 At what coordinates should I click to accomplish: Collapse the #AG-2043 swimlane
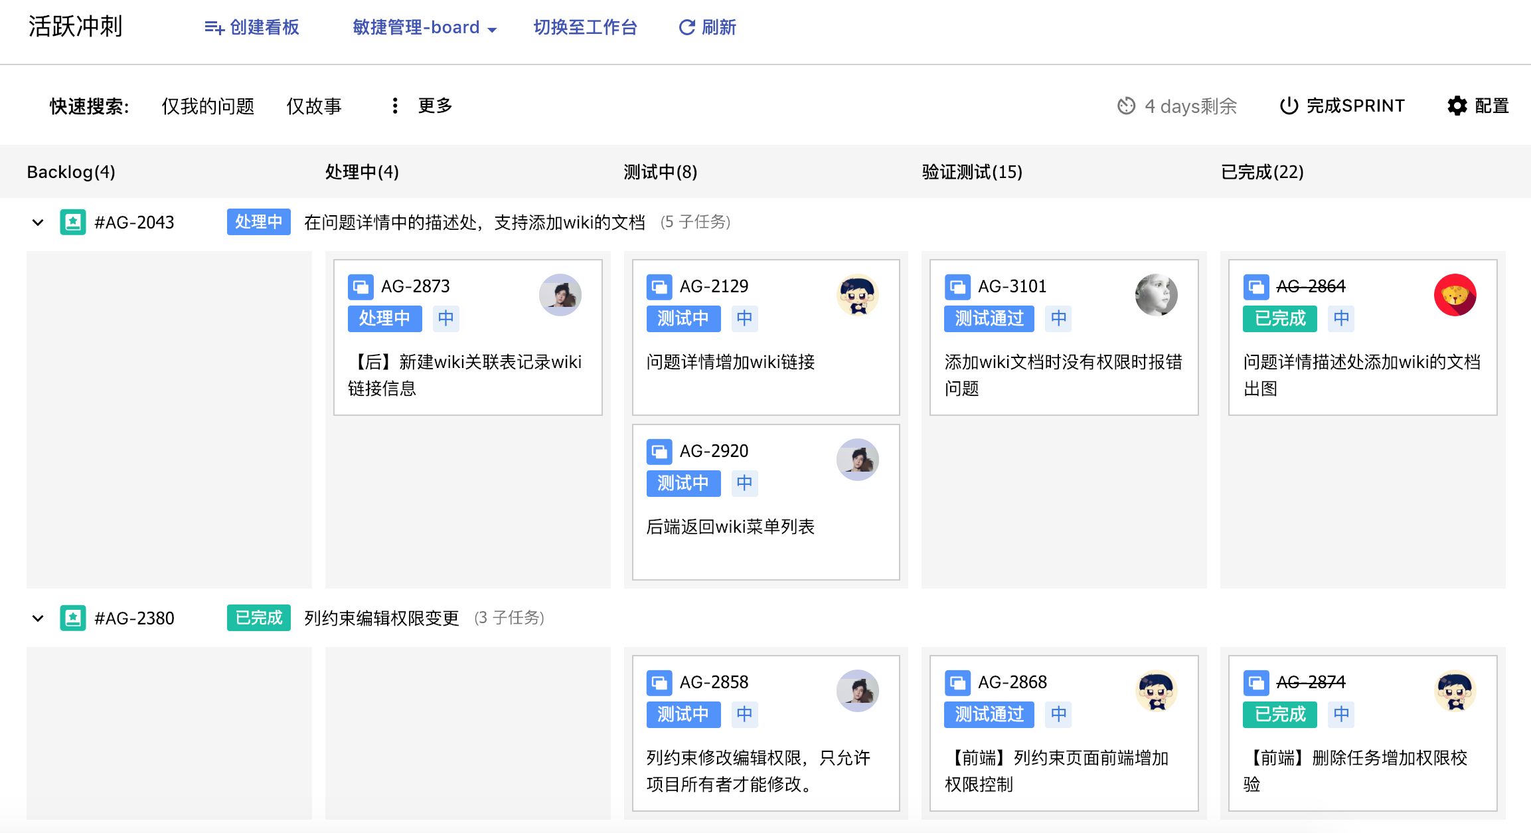pos(38,222)
